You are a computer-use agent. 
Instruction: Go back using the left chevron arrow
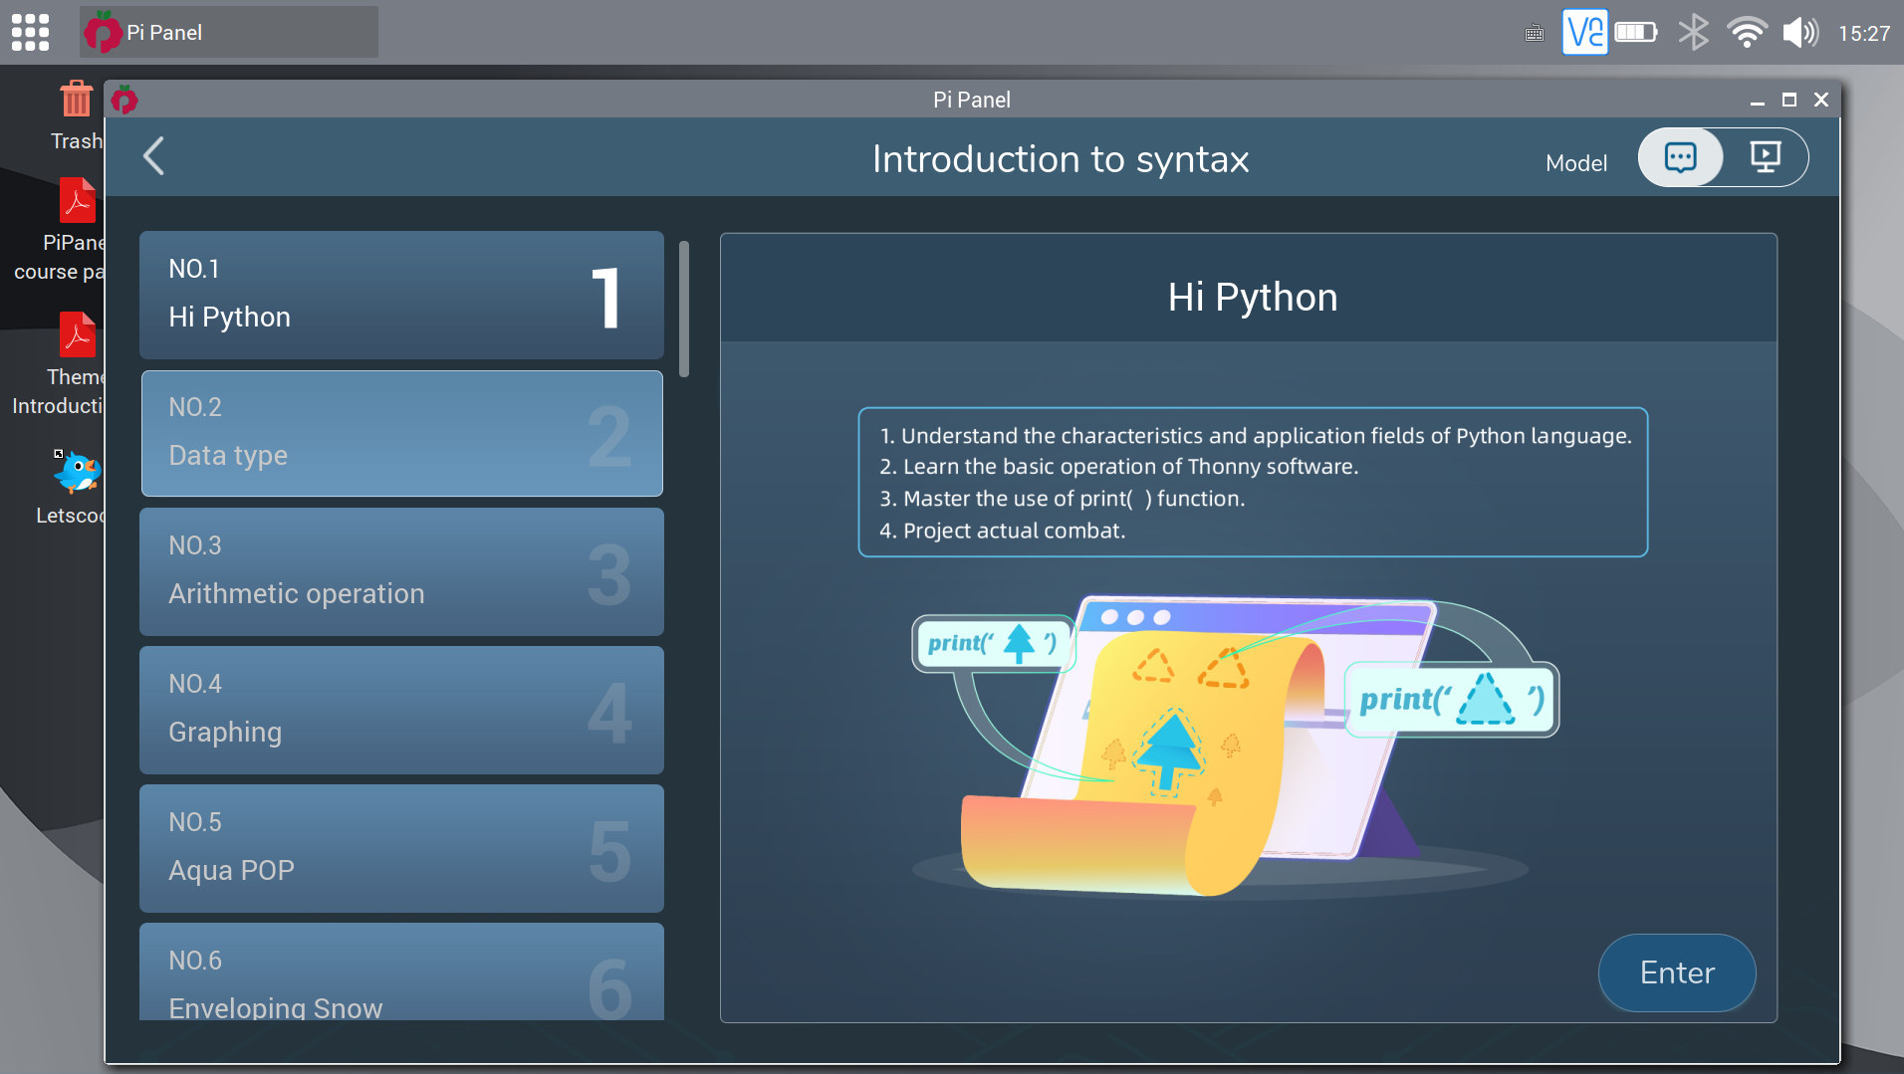pyautogui.click(x=153, y=156)
